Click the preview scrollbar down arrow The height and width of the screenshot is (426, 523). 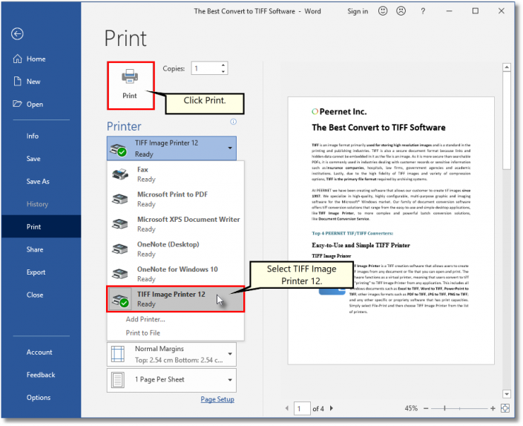(507, 394)
